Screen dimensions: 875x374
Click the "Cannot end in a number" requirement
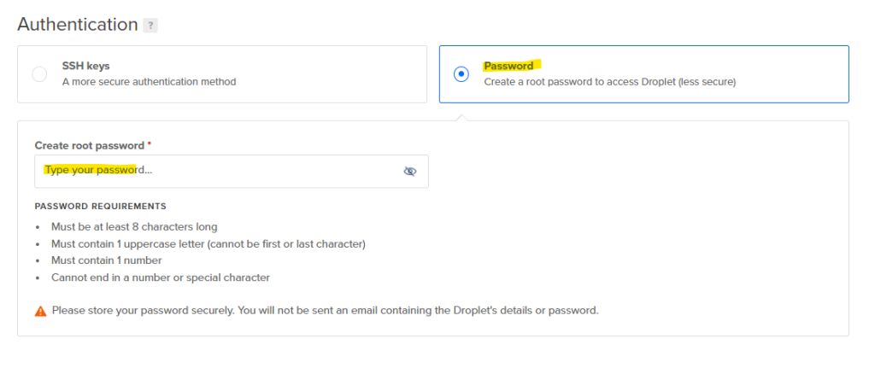pos(161,278)
